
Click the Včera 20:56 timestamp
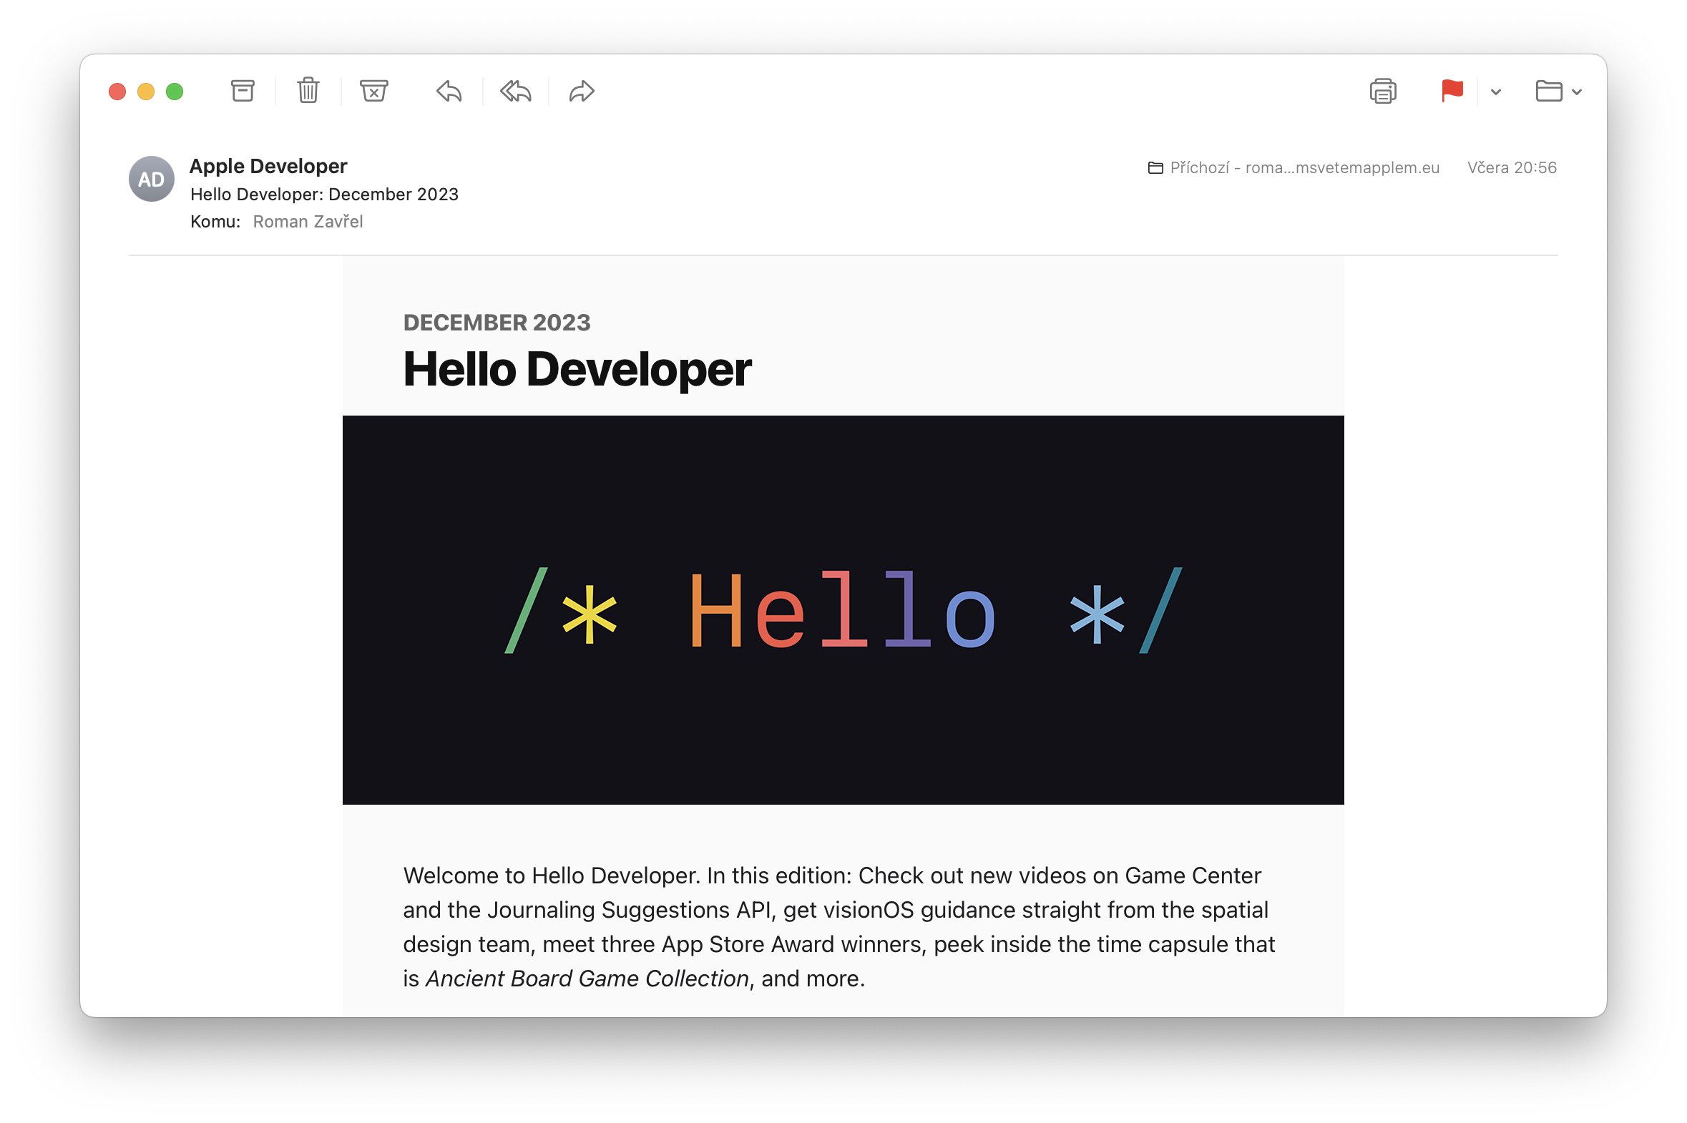point(1512,167)
